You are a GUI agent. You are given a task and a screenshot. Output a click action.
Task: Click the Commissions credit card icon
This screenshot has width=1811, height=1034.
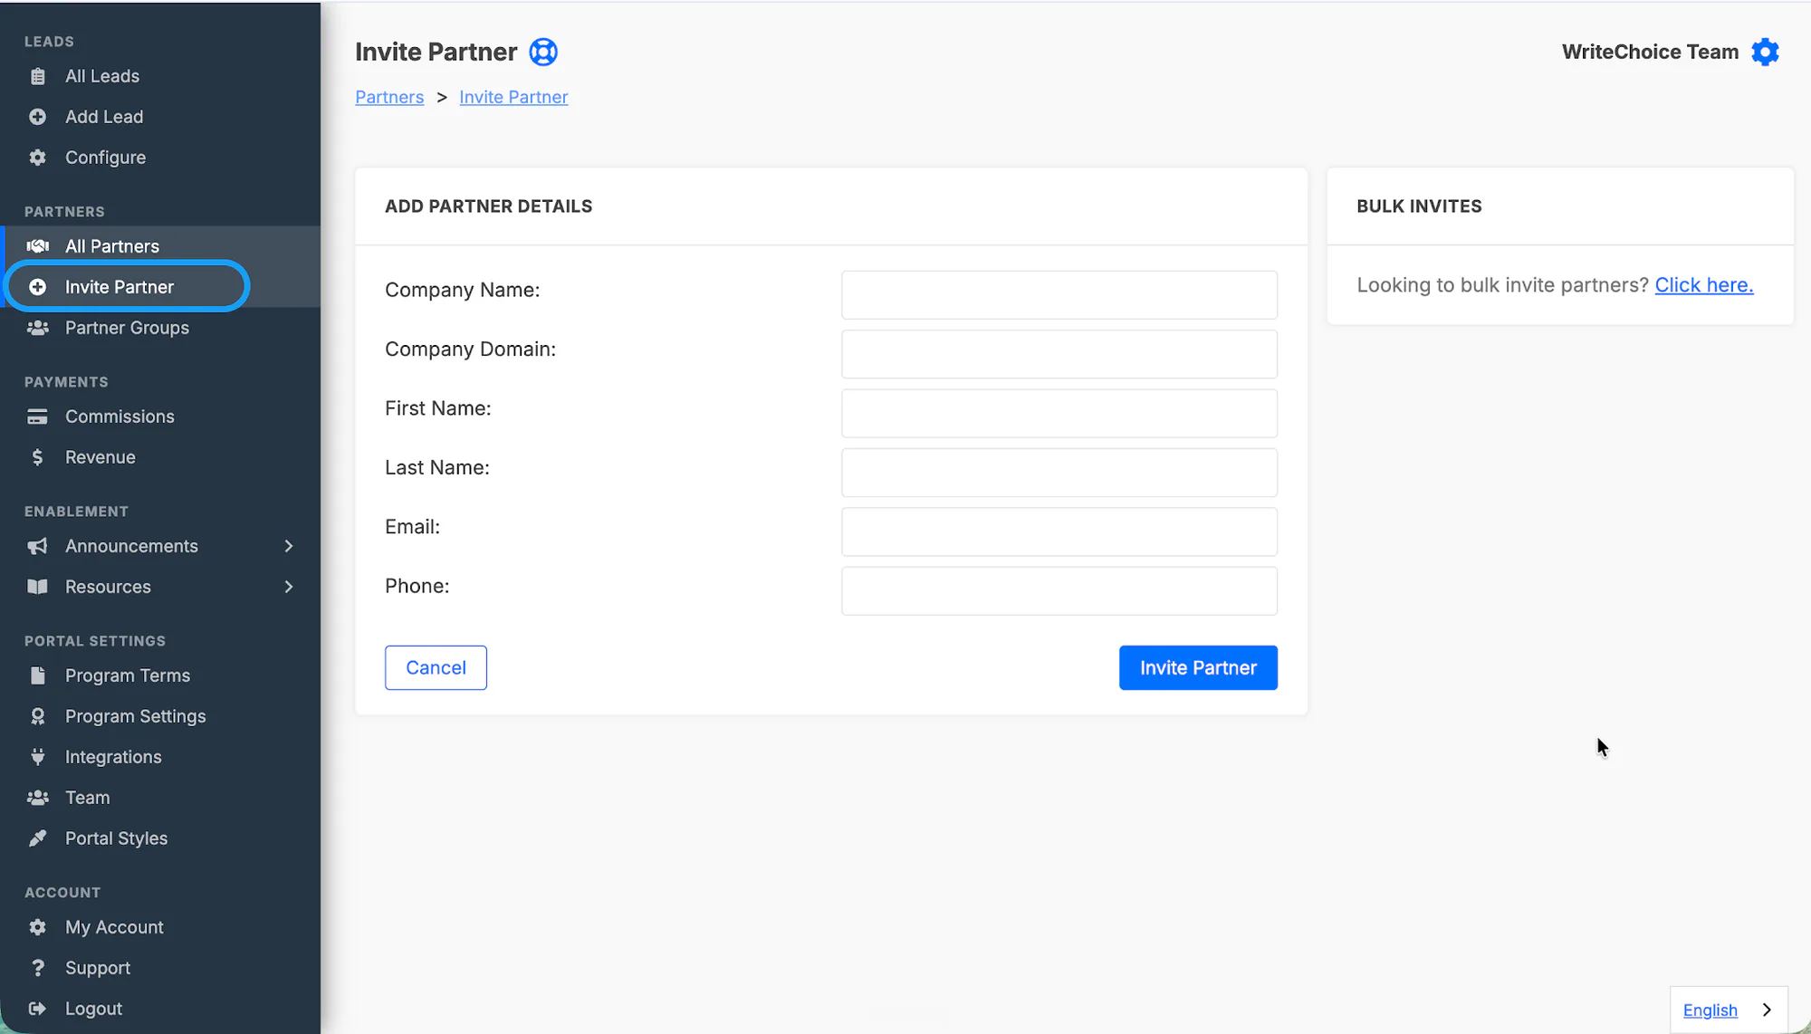click(37, 416)
